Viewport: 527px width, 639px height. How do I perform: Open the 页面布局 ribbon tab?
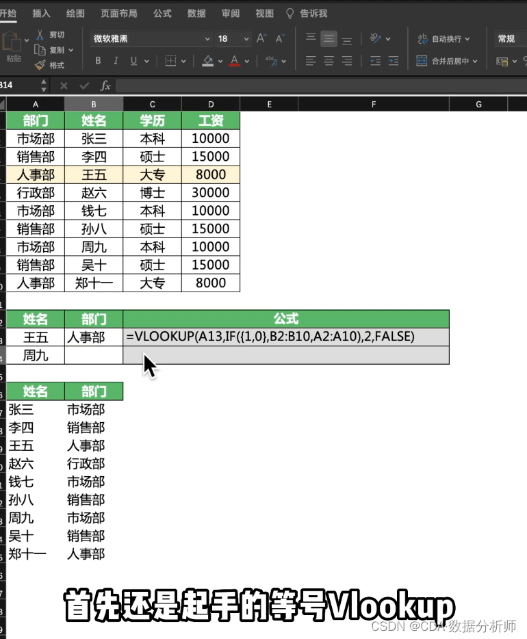click(118, 14)
